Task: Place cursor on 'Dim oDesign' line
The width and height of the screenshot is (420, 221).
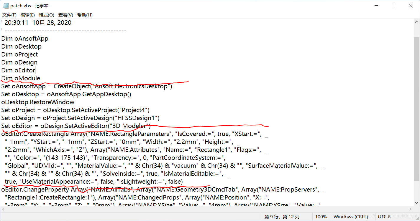Action: pos(19,62)
